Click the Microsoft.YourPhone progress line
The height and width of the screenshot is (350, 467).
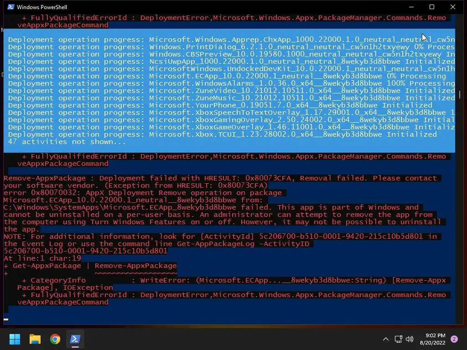[220, 105]
